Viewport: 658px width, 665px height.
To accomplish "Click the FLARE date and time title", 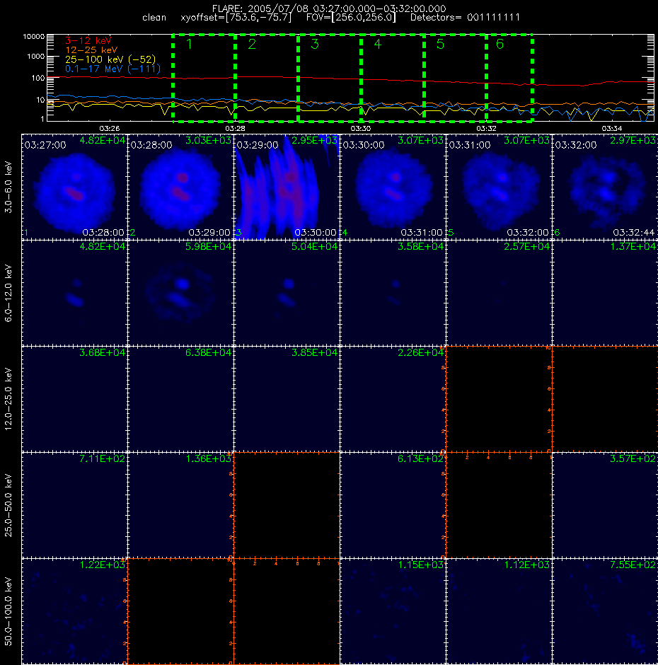I will click(x=329, y=8).
